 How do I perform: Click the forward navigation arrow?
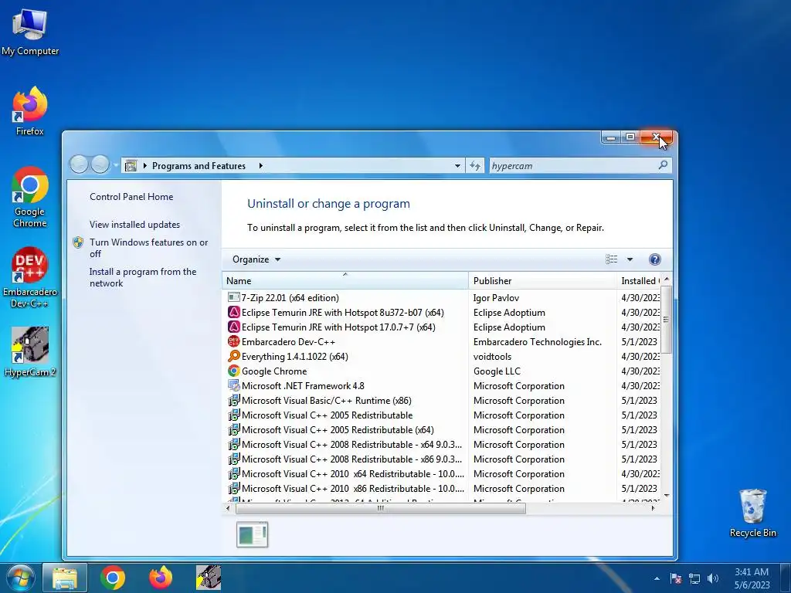pyautogui.click(x=100, y=164)
